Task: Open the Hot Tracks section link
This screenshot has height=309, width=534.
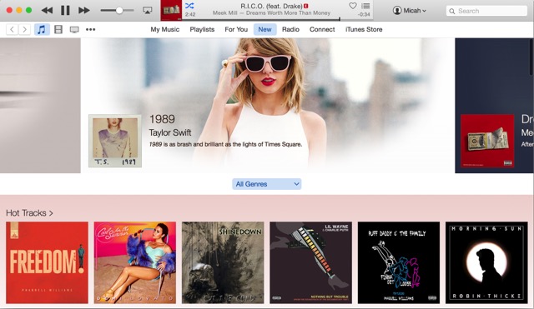Action: 29,213
